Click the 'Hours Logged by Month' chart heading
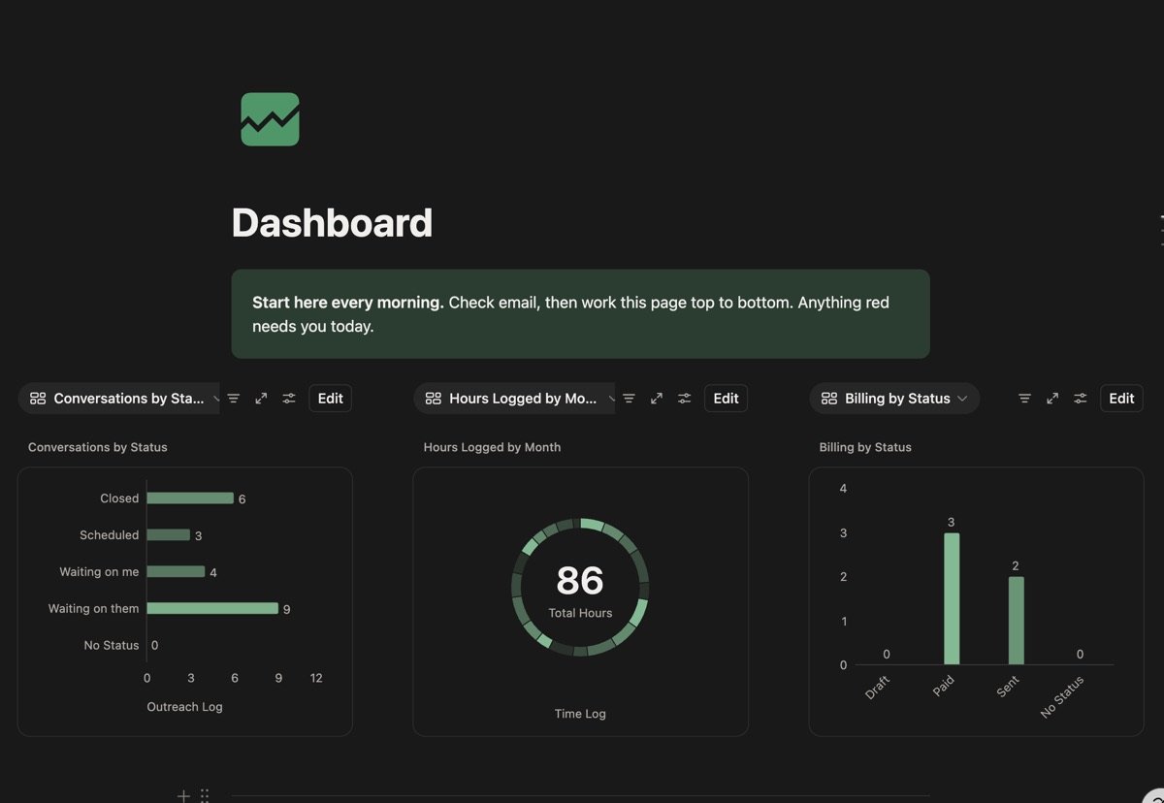The image size is (1164, 803). (492, 447)
